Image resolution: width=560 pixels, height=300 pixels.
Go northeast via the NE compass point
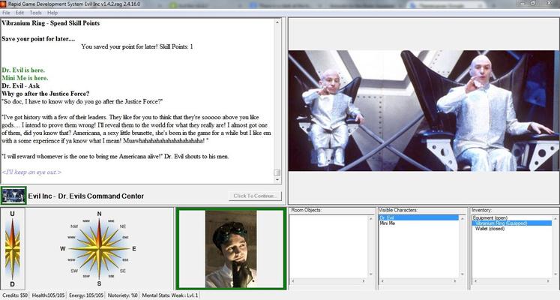[123, 226]
